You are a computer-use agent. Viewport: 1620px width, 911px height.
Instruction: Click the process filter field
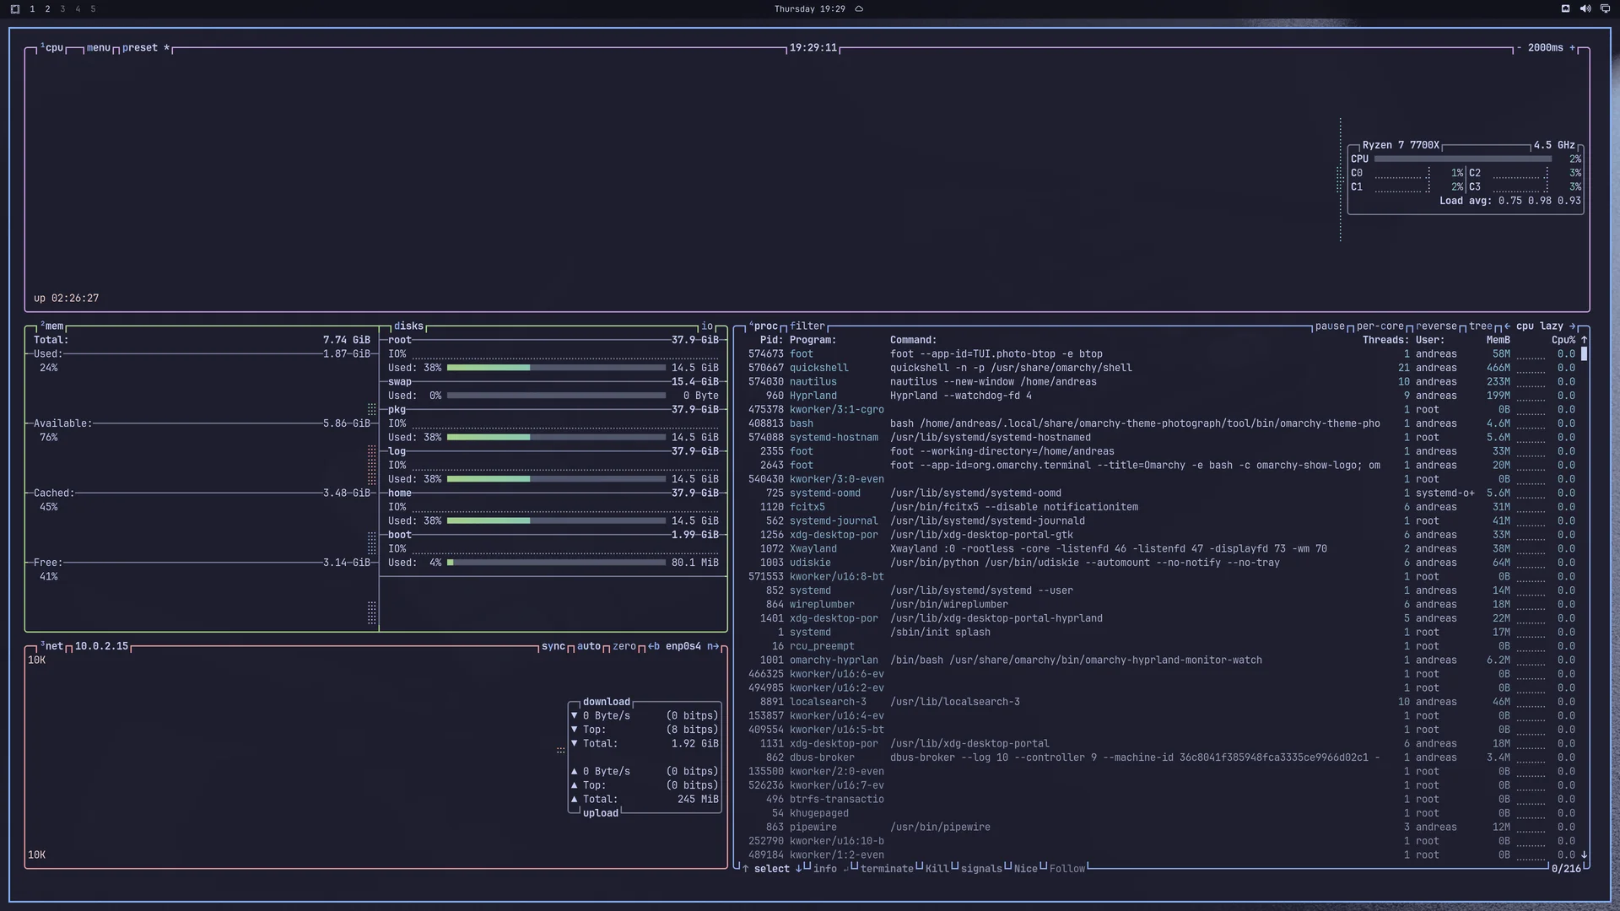point(807,326)
